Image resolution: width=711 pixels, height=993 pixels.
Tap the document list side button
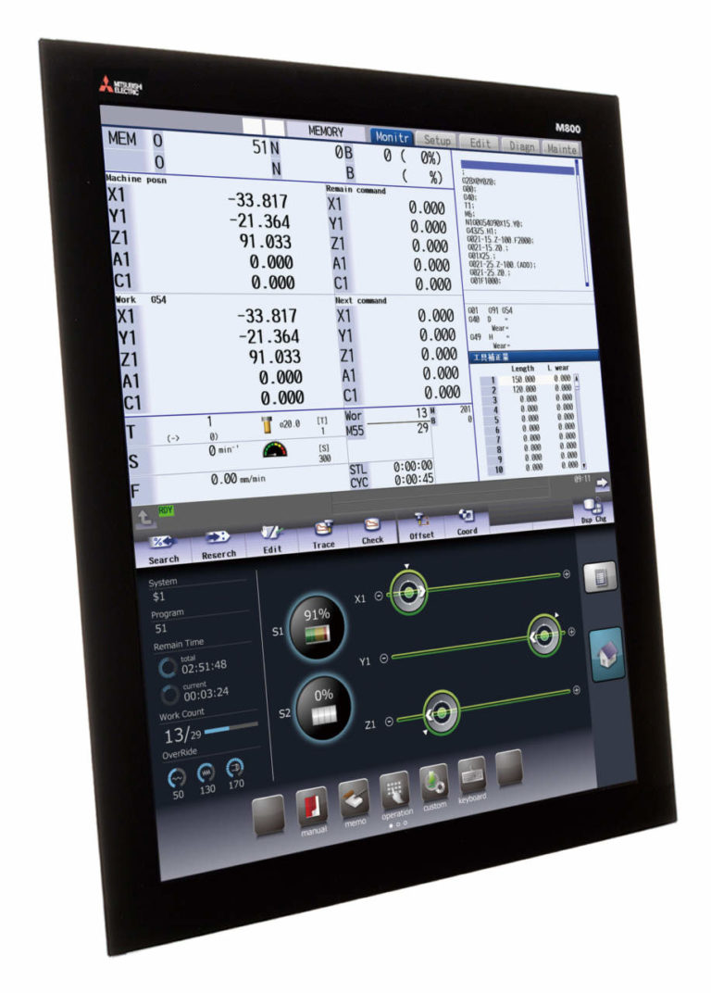tap(600, 576)
